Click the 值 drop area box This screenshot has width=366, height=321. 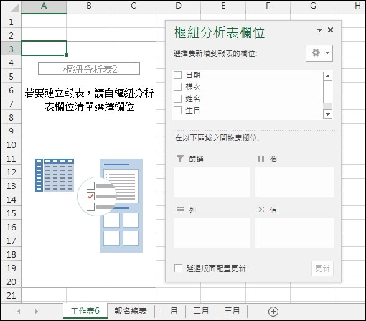[x=294, y=233]
